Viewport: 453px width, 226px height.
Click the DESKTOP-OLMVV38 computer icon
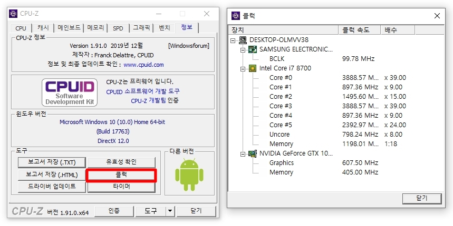[243, 40]
